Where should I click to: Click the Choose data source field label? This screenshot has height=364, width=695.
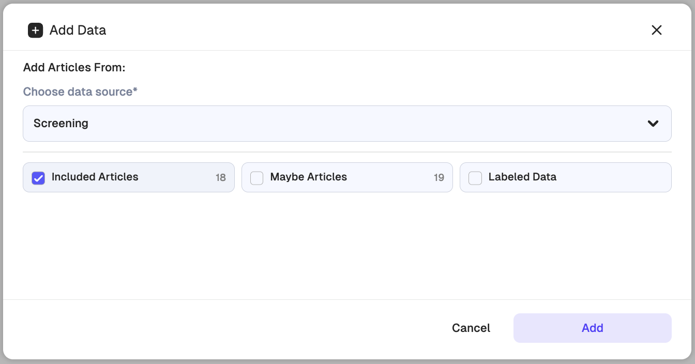tap(80, 92)
